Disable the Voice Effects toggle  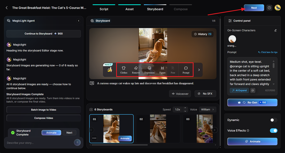274,130
